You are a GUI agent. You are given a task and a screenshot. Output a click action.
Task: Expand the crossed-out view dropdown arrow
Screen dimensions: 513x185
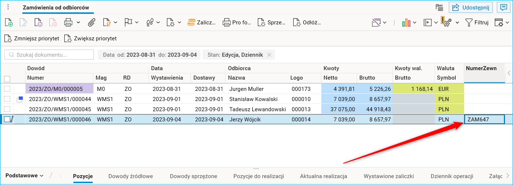(x=384, y=23)
